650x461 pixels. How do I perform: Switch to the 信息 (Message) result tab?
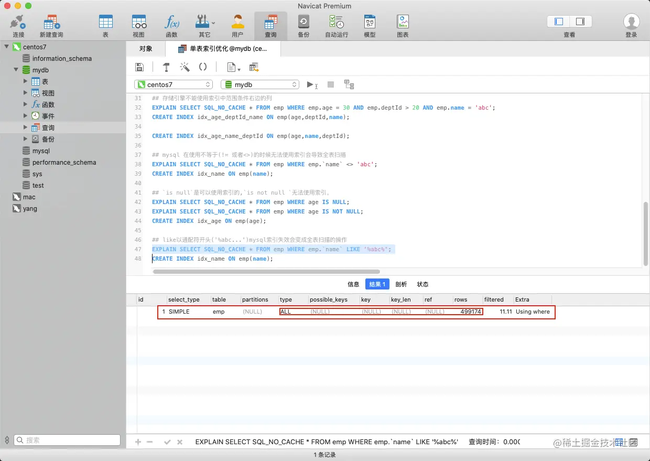coord(354,284)
